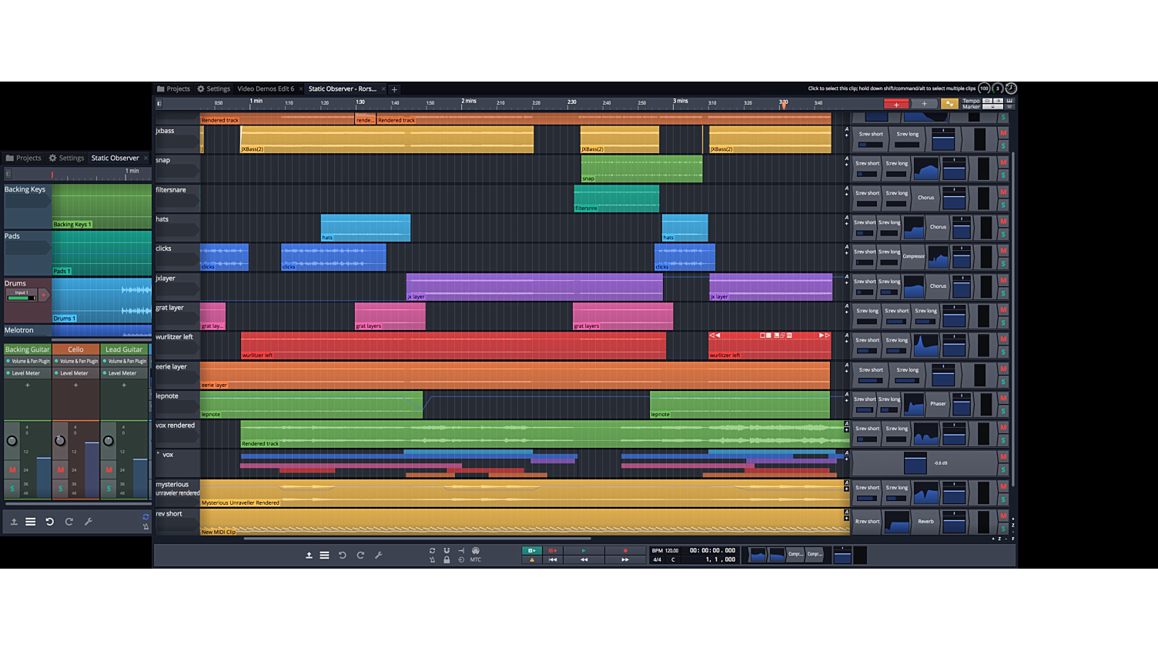Screen dimensions: 1158x651
Task: Click the 4/4 time signature value
Action: tap(657, 559)
